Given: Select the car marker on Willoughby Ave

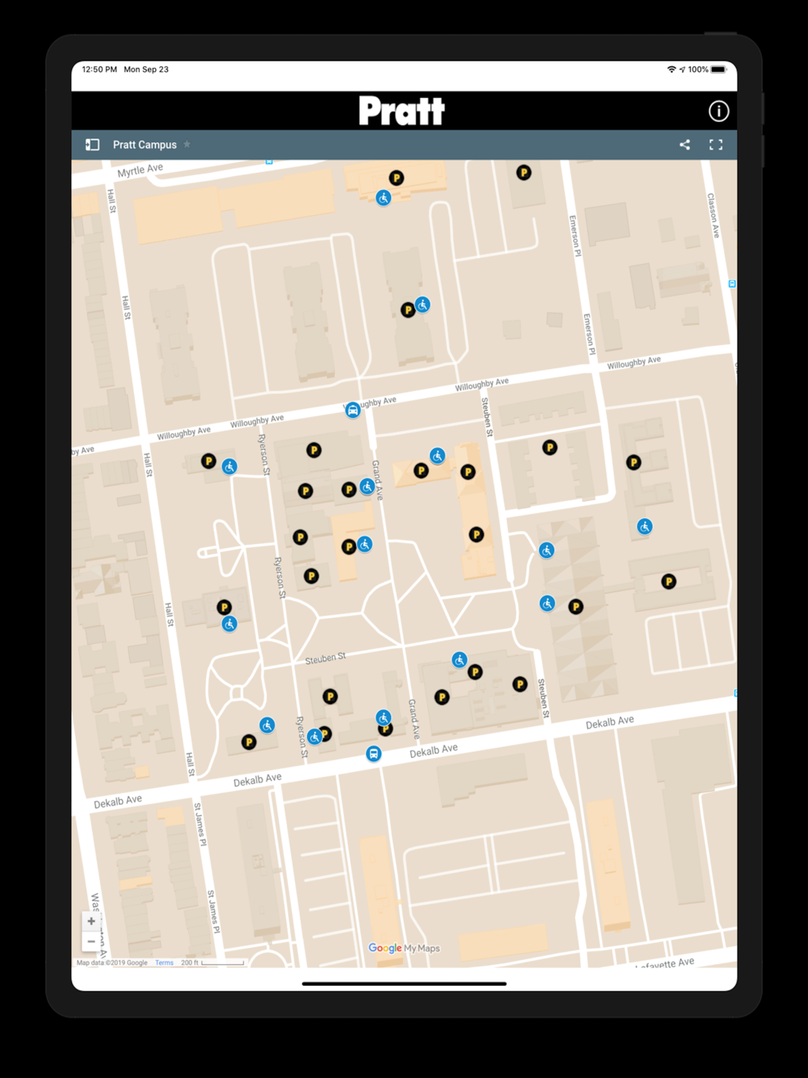Looking at the screenshot, I should (353, 410).
